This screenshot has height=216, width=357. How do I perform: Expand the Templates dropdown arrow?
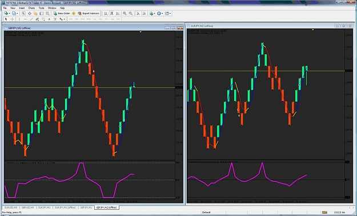[x=170, y=14]
